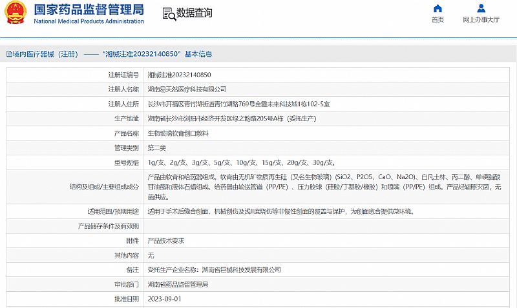517x308 pixels.
Task: Click the approval date 2023-09-01
Action: click(164, 299)
